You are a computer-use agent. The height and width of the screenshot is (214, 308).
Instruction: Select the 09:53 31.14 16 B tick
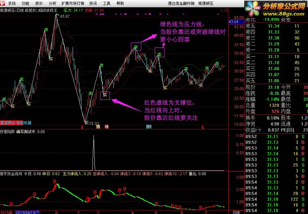pyautogui.click(x=276, y=154)
